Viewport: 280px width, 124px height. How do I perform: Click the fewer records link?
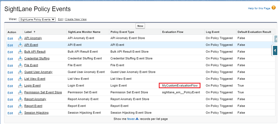click(131, 119)
